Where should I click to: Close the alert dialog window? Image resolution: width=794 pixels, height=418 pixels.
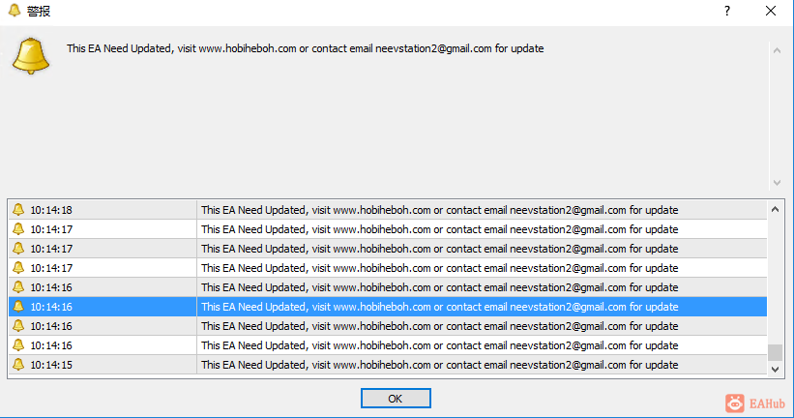click(771, 12)
